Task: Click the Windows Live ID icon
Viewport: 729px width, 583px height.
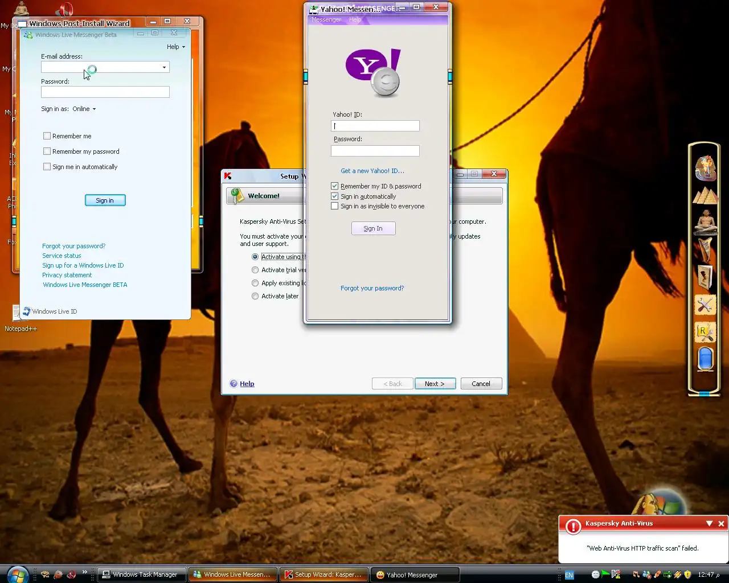Action: [x=26, y=311]
